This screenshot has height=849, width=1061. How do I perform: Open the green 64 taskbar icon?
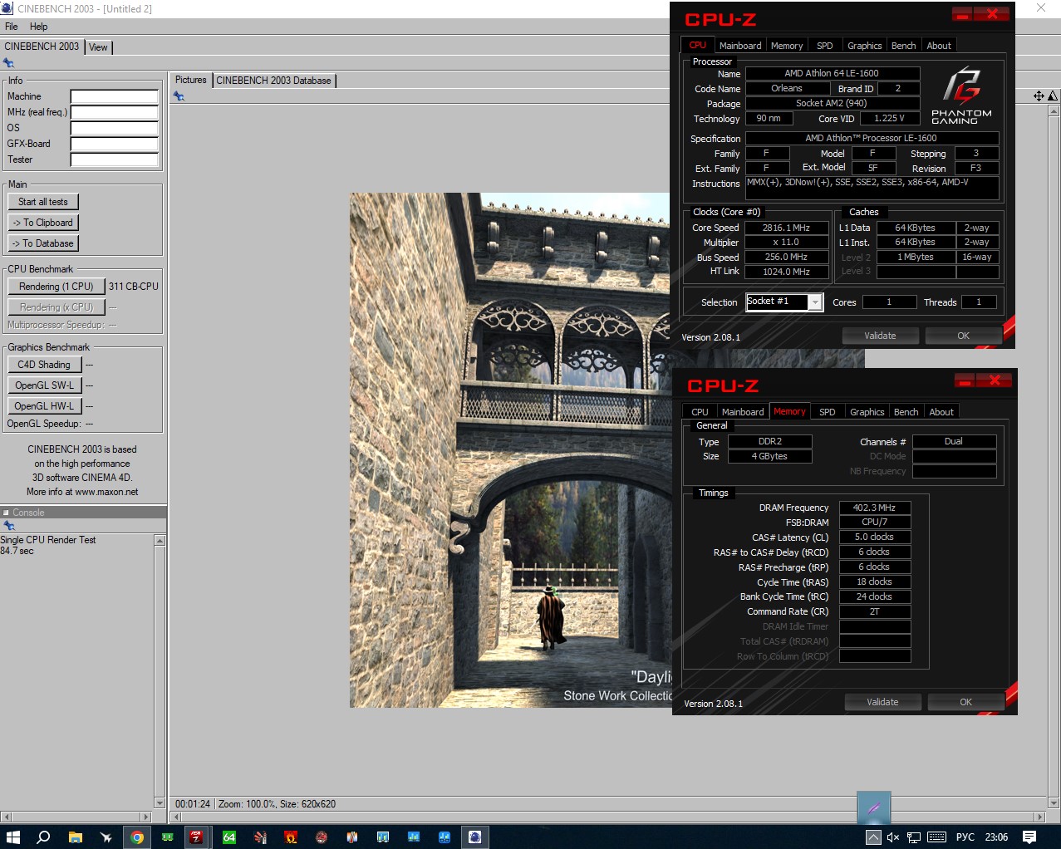coord(228,837)
